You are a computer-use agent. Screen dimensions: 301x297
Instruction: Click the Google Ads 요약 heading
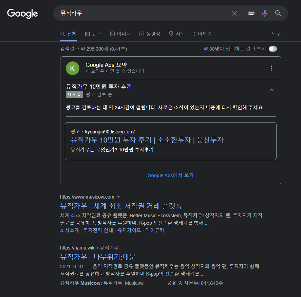[106, 65]
